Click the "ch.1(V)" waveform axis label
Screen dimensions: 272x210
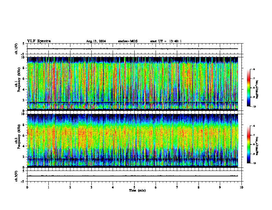tap(16, 49)
